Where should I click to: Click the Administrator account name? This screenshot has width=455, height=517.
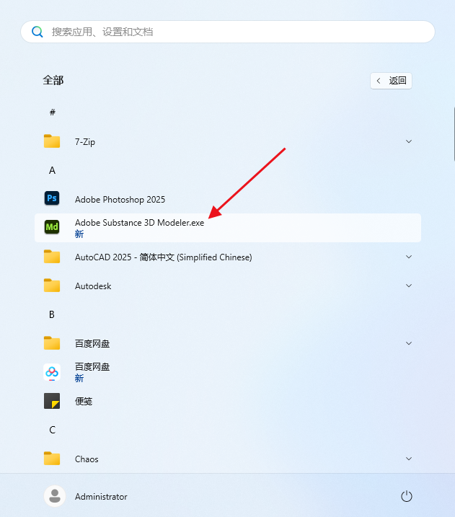(x=101, y=497)
